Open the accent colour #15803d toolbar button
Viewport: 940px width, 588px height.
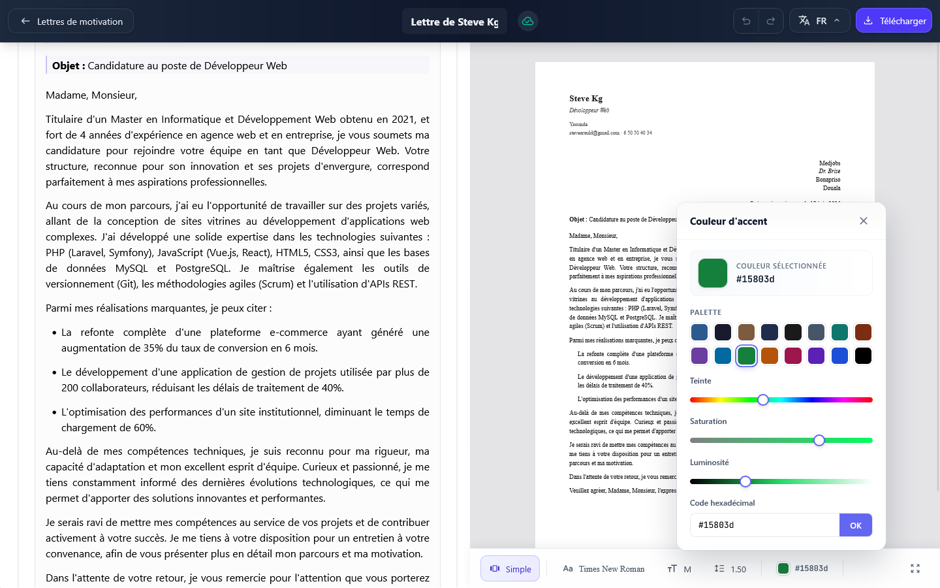pyautogui.click(x=803, y=568)
